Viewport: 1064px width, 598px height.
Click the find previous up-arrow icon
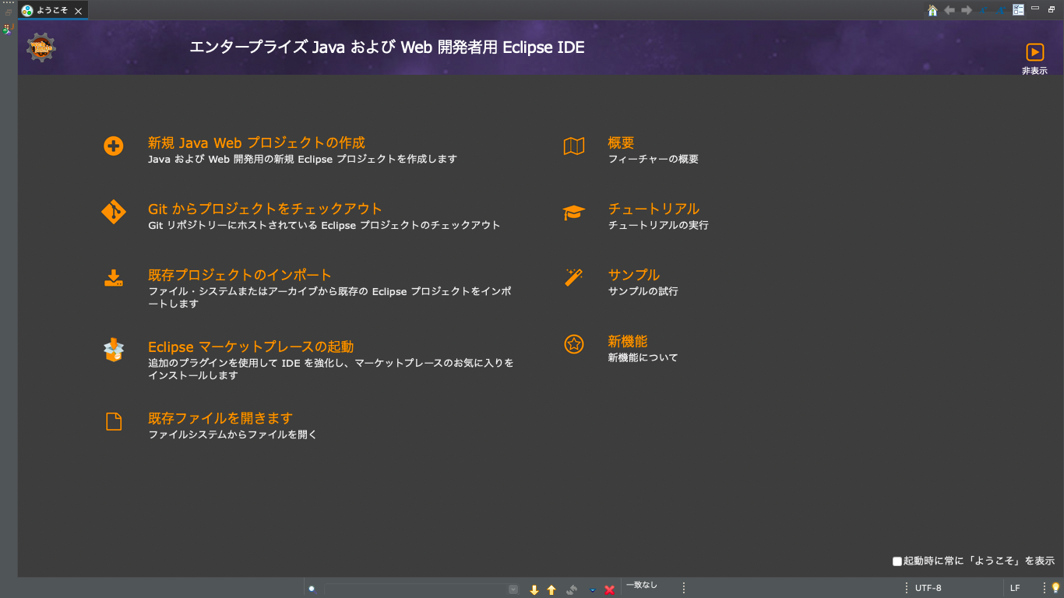[x=551, y=589]
